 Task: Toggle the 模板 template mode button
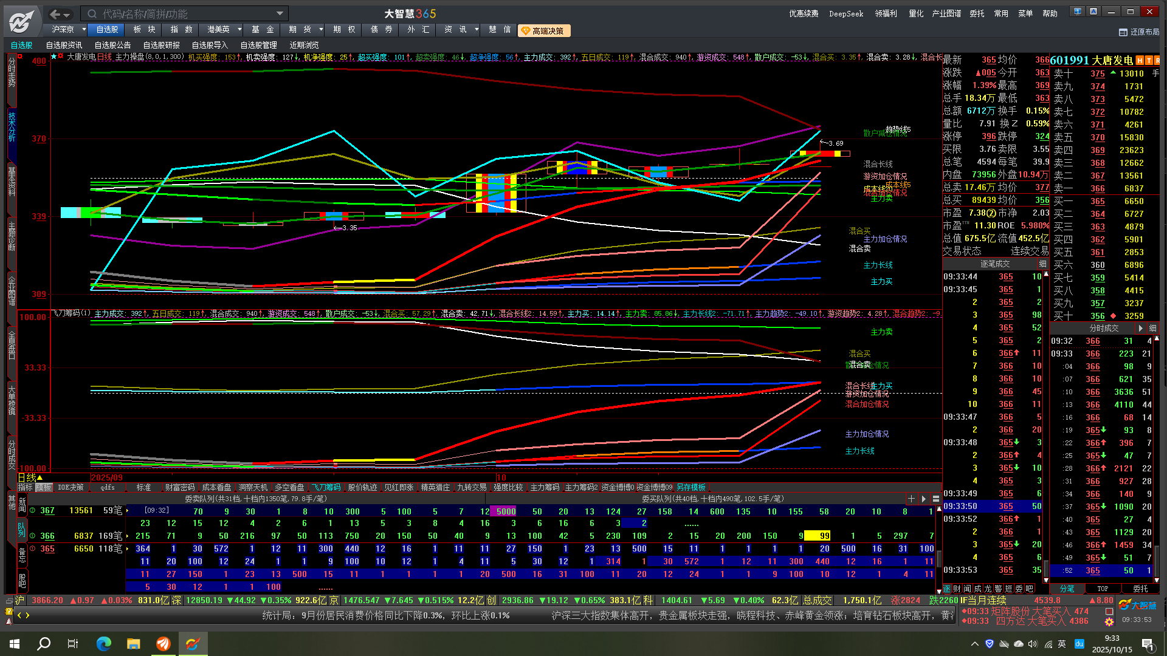click(x=43, y=487)
